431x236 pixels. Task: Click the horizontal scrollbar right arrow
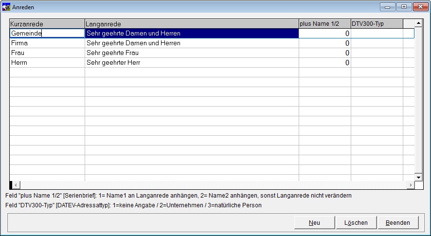click(x=411, y=185)
